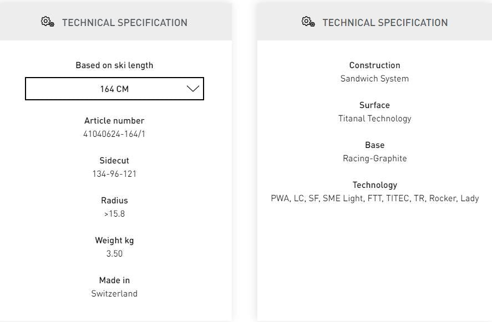Open the 164 CM ski length dropdown
Screen dimensions: 492x322
(114, 89)
